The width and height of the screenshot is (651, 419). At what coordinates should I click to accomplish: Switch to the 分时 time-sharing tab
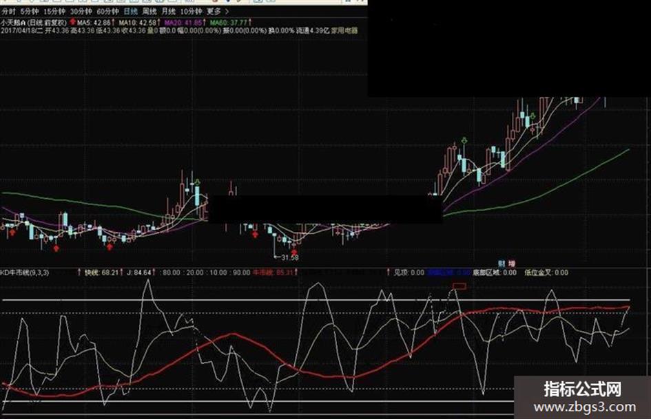point(9,12)
